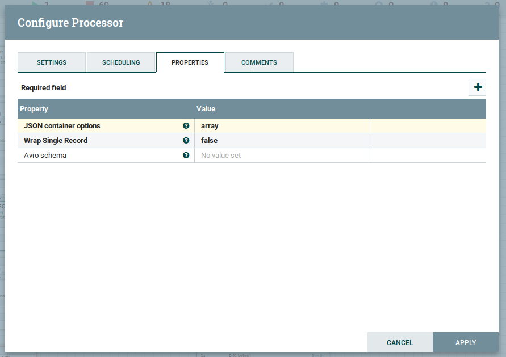Apply the processor configuration

466,342
